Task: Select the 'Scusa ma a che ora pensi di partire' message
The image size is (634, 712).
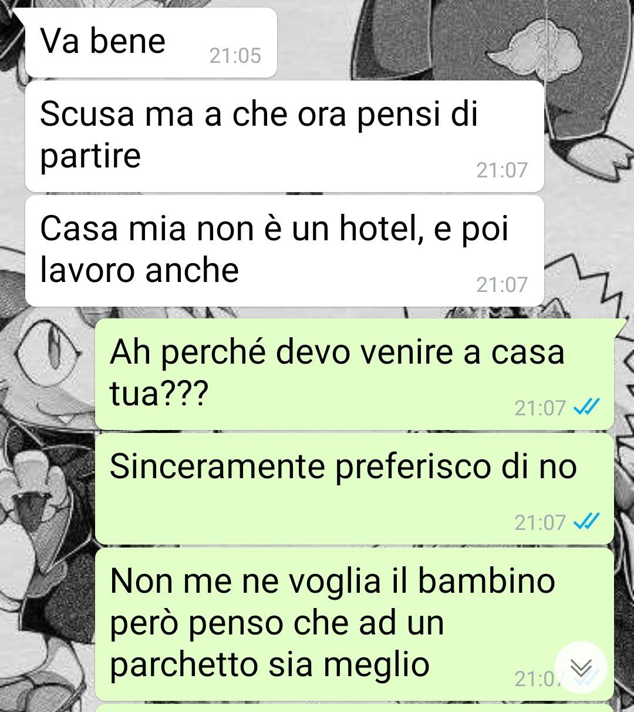Action: (285, 136)
